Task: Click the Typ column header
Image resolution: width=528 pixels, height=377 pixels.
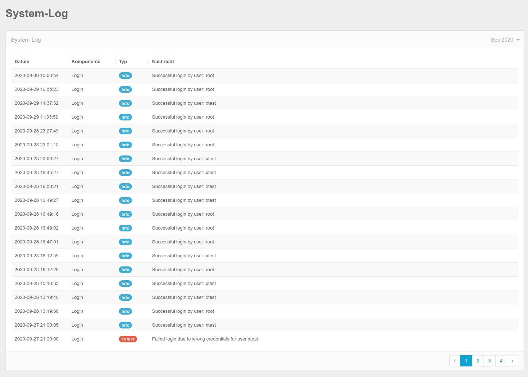Action: [123, 61]
